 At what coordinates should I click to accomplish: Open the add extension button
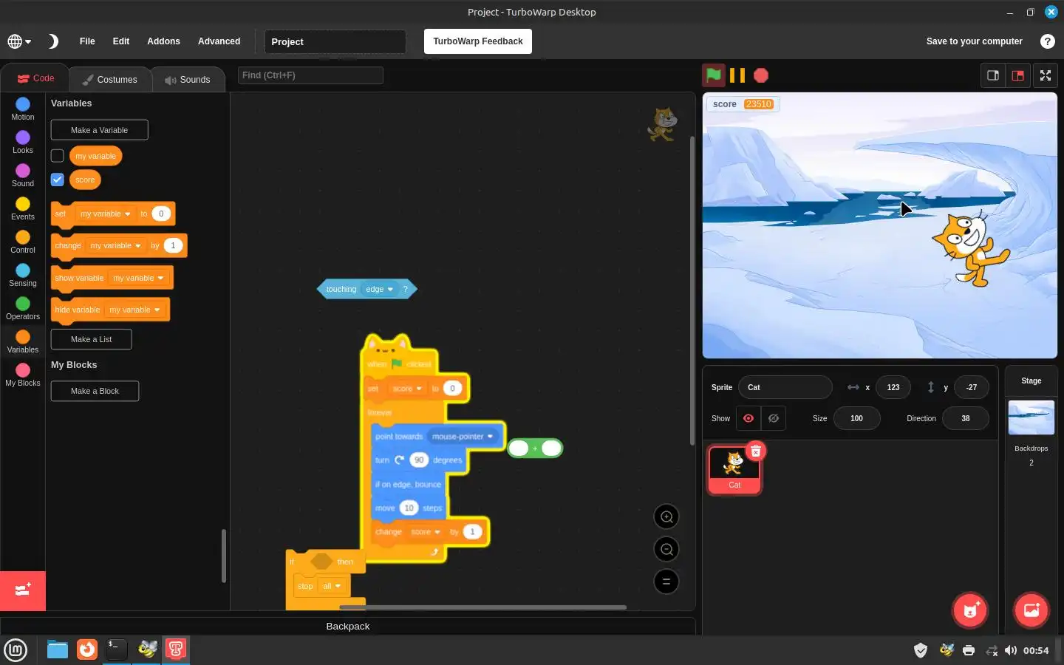(23, 590)
